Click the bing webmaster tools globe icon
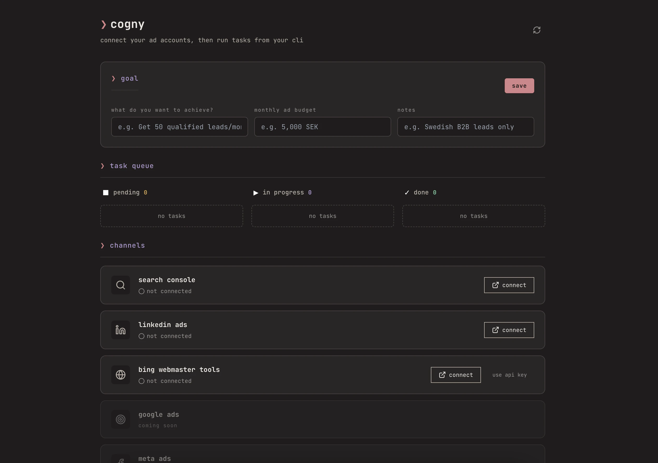 (121, 375)
